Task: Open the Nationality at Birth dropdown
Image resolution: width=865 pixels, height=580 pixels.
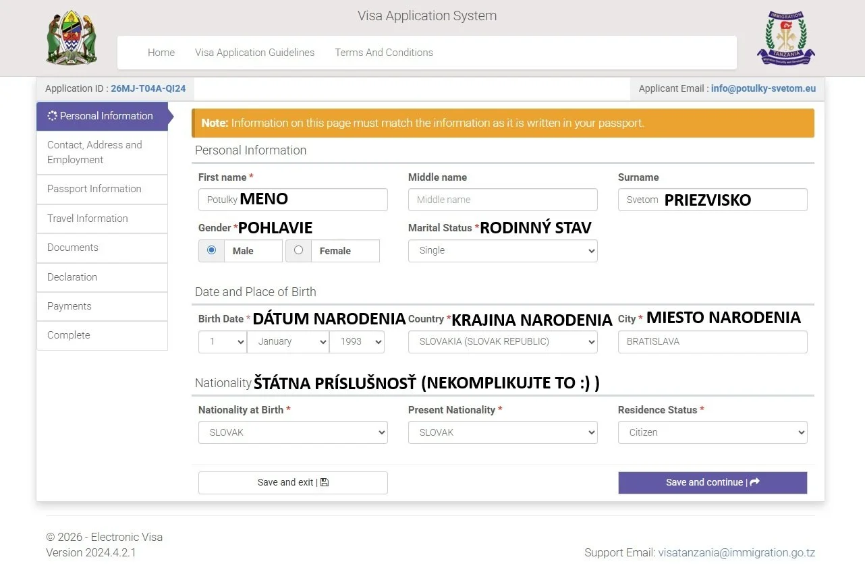Action: coord(293,432)
